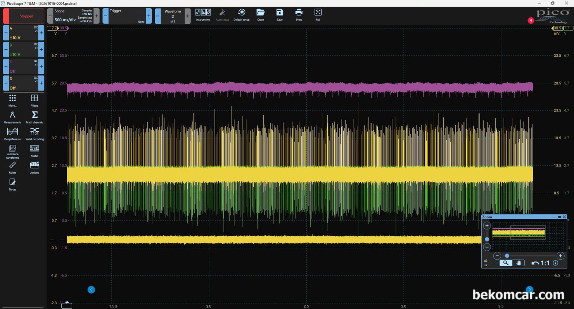The image size is (574, 309).
Task: Open Channel C settings
Action: (x=24, y=66)
